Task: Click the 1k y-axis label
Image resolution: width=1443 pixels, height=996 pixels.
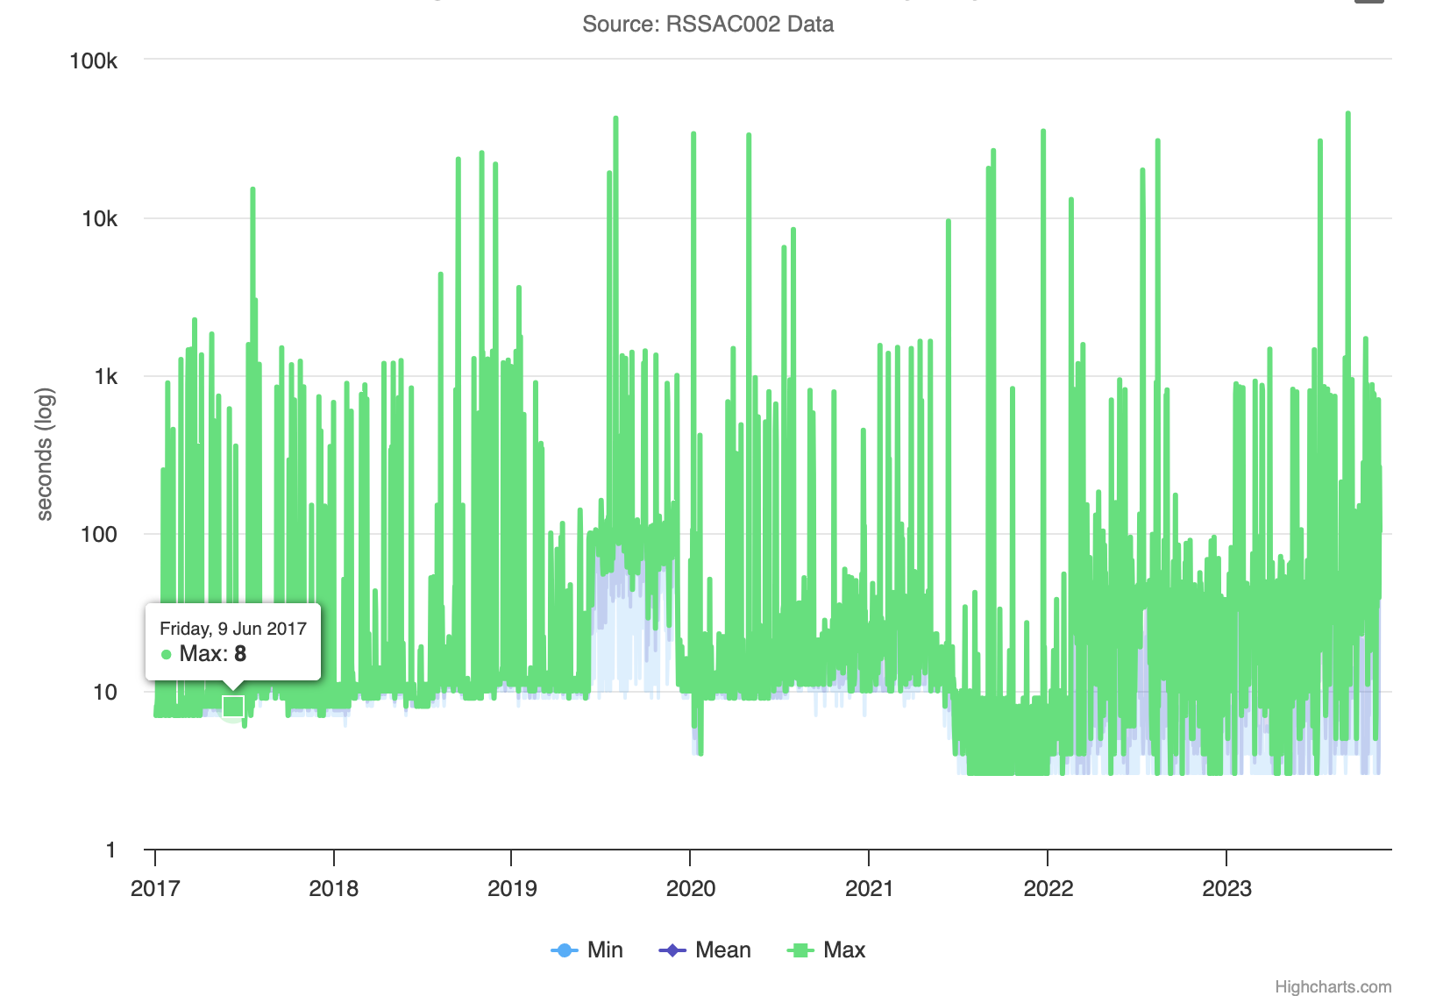Action: (105, 376)
